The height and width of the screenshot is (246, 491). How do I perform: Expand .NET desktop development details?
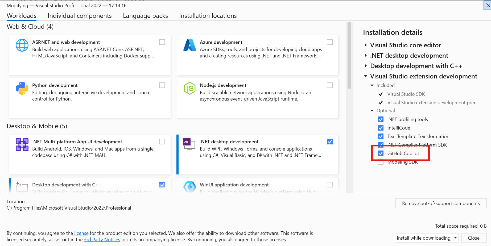366,56
